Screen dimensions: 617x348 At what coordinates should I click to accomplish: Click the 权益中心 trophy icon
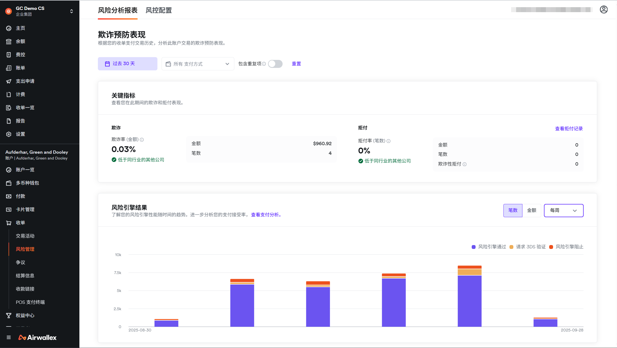tap(9, 315)
